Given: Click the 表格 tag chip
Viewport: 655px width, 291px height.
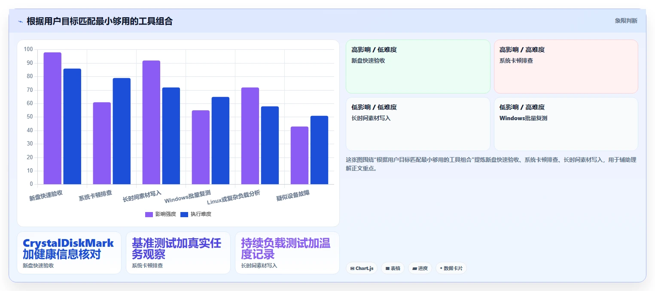Looking at the screenshot, I should click(x=393, y=268).
